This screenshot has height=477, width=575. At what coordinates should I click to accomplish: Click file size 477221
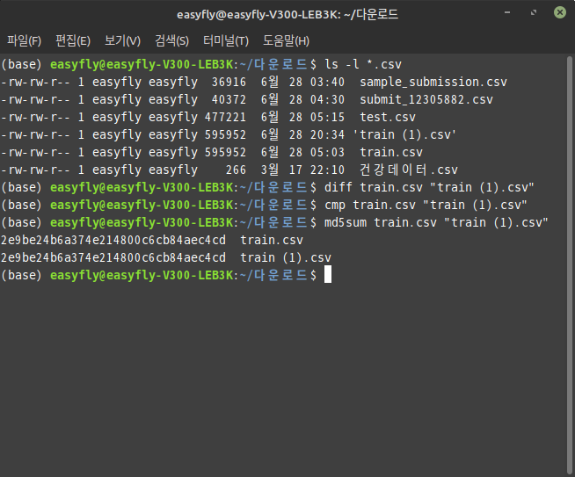click(x=225, y=117)
